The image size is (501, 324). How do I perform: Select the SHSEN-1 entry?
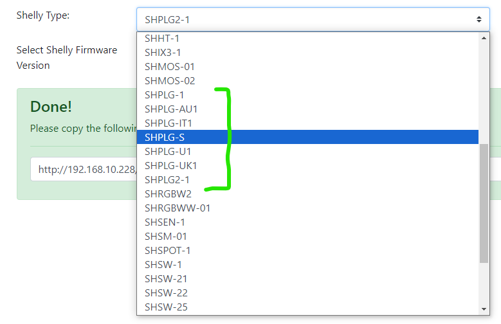tap(307, 222)
